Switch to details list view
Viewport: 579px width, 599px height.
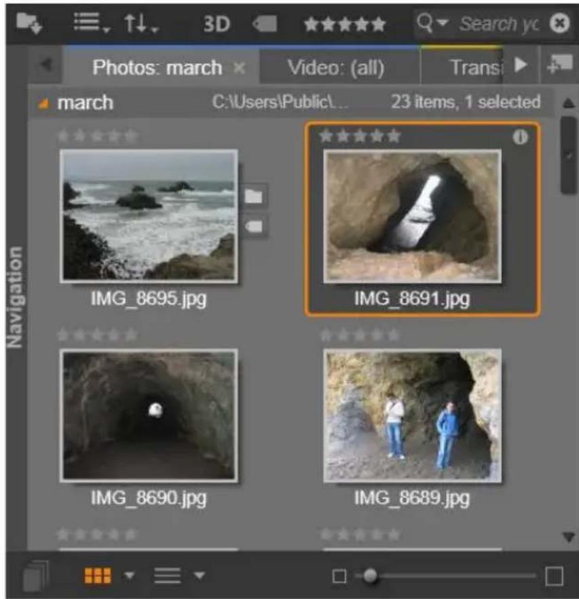(167, 575)
